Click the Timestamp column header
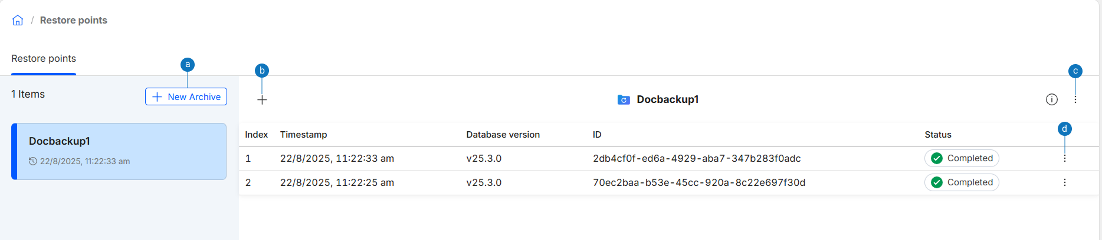The width and height of the screenshot is (1102, 240). point(303,135)
